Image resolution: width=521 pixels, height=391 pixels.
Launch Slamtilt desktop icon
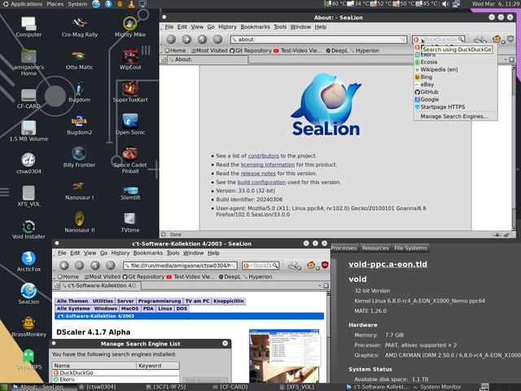tap(130, 193)
